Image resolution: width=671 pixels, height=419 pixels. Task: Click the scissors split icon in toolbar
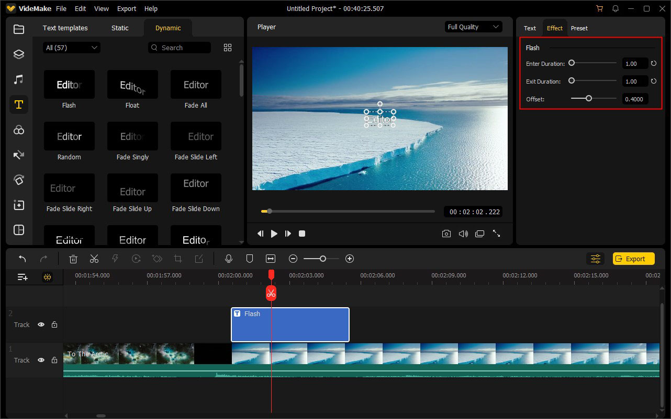(x=94, y=259)
